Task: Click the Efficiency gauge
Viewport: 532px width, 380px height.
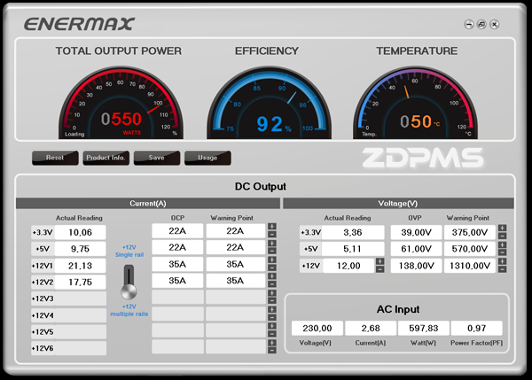Action: 269,104
